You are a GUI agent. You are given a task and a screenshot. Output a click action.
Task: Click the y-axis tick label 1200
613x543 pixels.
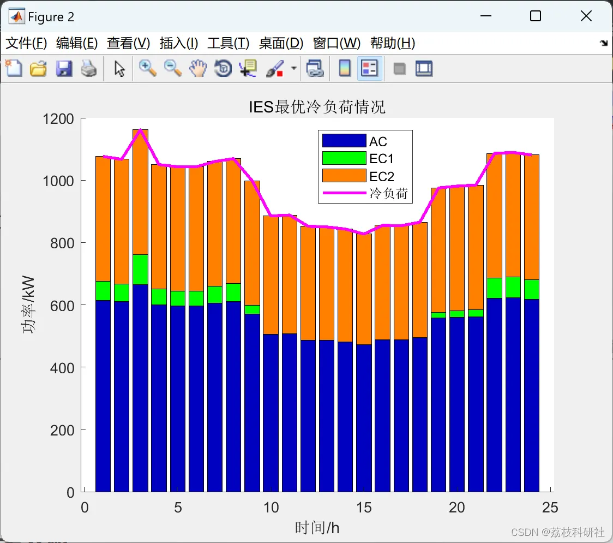point(58,118)
